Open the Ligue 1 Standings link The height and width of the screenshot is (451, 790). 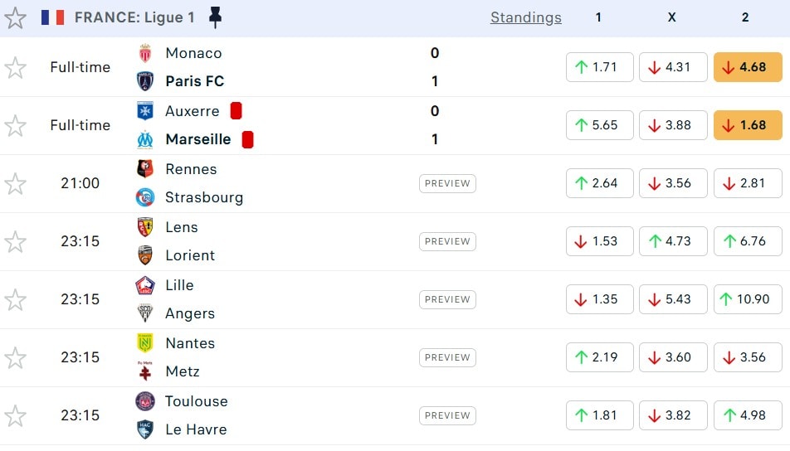pyautogui.click(x=525, y=17)
